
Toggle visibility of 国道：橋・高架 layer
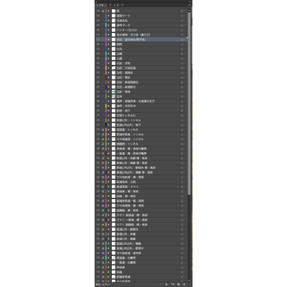tap(98, 196)
